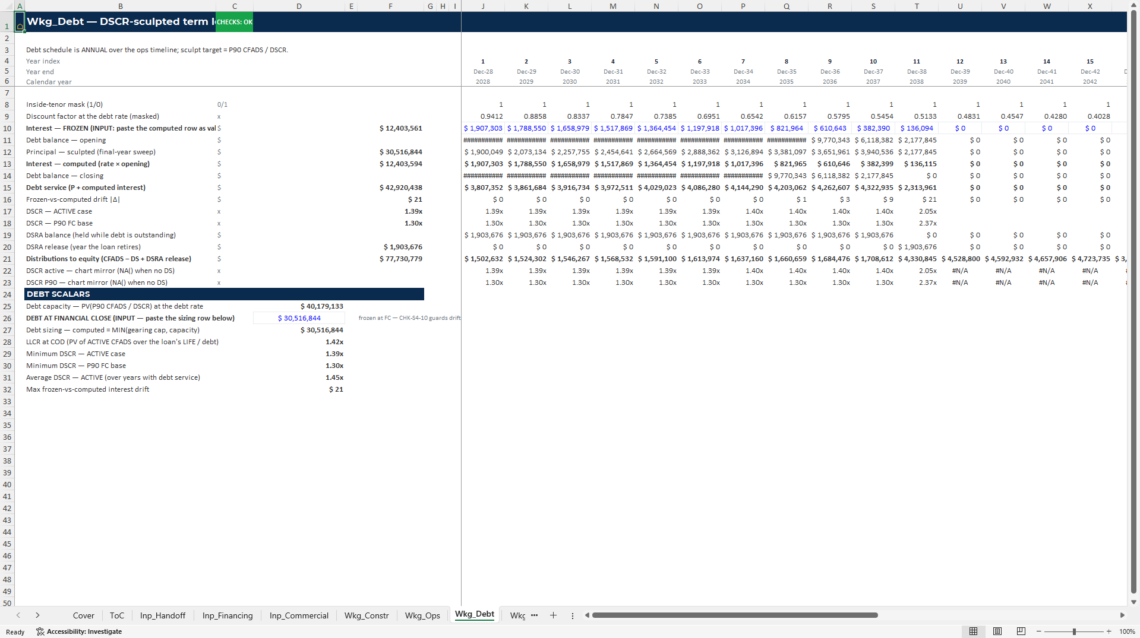Select the Debt at Financial Close input $30,516,844
This screenshot has width=1140, height=638.
(299, 318)
